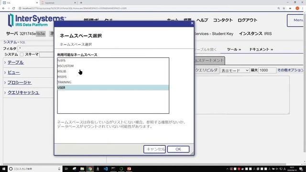Image resolution: width=306 pixels, height=172 pixels.
Task: Click ヘルプ in the top navigation
Action: (202, 20)
